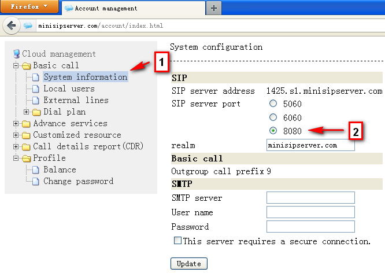This screenshot has width=385, height=276.
Task: Select SIP server port 8080
Action: pos(273,131)
